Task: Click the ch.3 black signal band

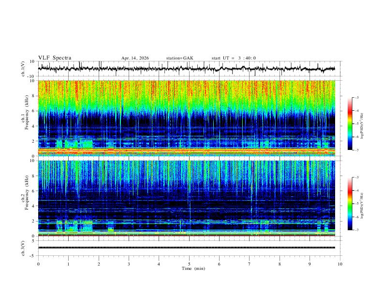Action: [187, 248]
